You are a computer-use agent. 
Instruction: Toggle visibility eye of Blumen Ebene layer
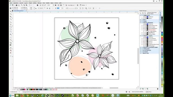[x=144, y=30]
